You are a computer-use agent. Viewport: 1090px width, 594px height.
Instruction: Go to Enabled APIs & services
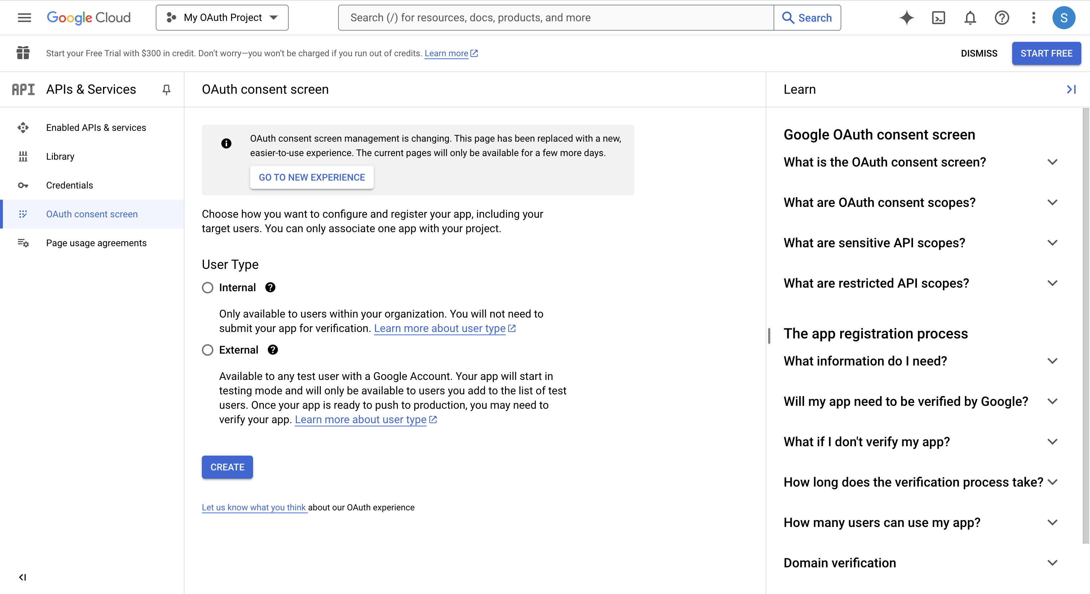pos(96,127)
